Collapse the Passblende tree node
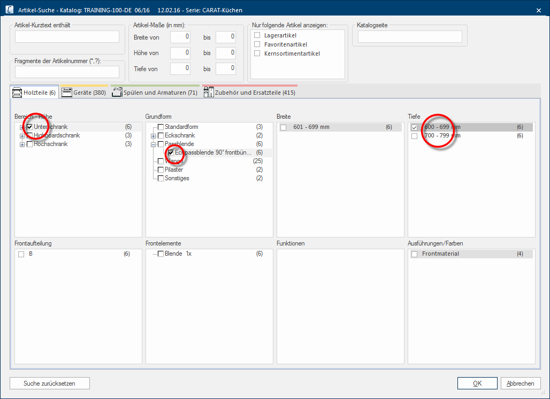The image size is (550, 399). coord(153,144)
